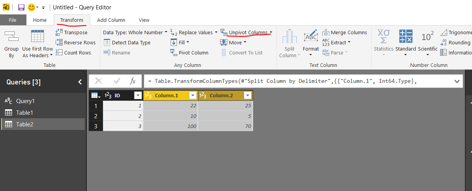472x191 pixels.
Task: Click the fx function icon
Action: coord(133,81)
